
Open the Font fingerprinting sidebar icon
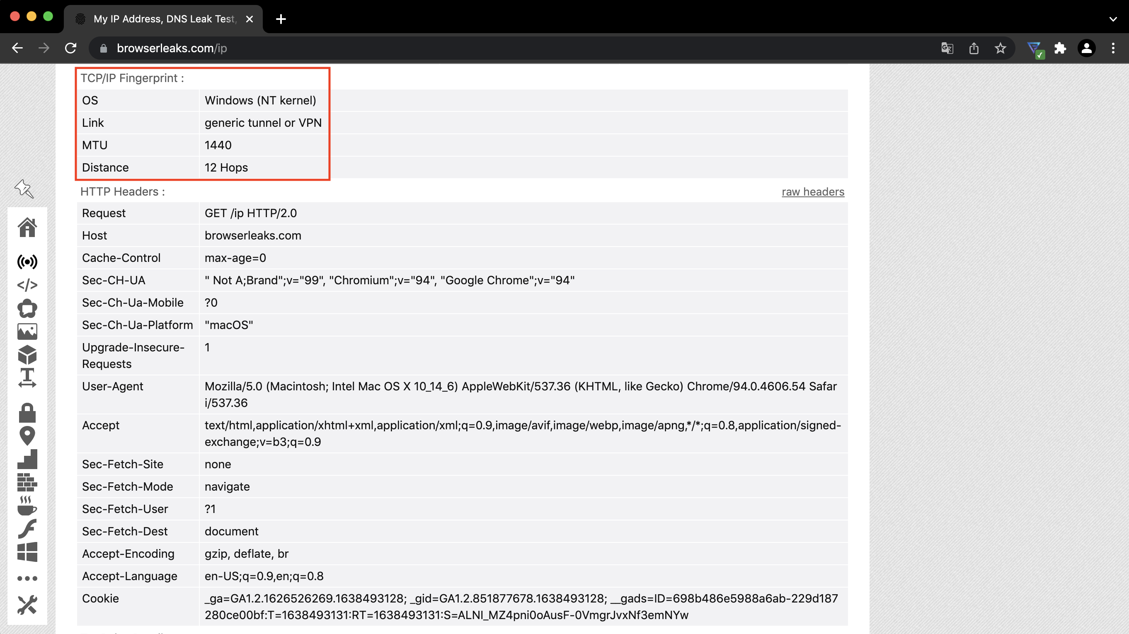pyautogui.click(x=27, y=377)
